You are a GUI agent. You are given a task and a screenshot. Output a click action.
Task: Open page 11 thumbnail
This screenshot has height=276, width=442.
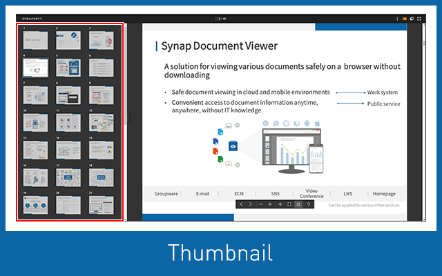pos(68,123)
